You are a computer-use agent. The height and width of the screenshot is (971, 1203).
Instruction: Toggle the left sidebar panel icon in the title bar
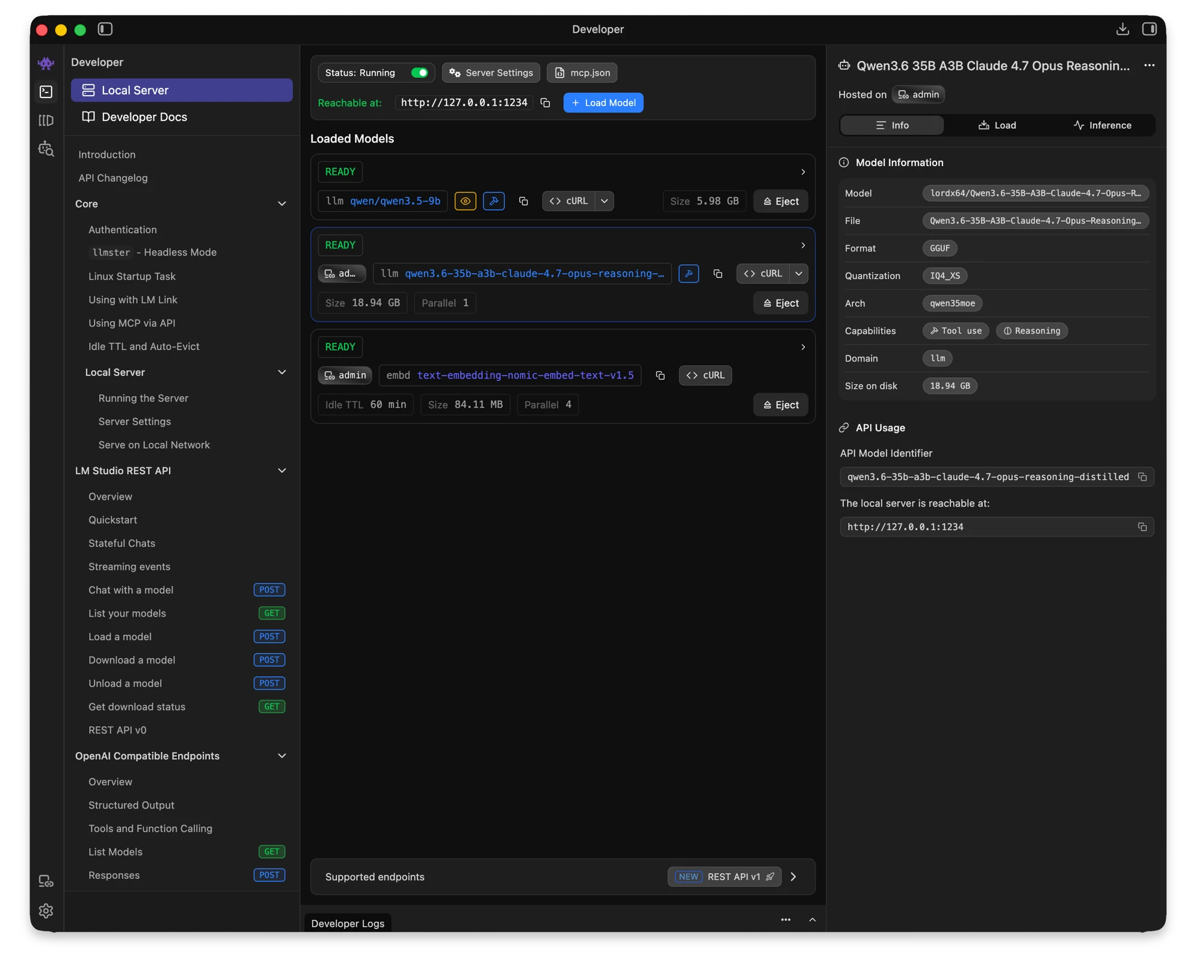click(x=105, y=29)
